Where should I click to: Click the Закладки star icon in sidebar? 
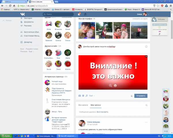pyautogui.click(x=22, y=18)
